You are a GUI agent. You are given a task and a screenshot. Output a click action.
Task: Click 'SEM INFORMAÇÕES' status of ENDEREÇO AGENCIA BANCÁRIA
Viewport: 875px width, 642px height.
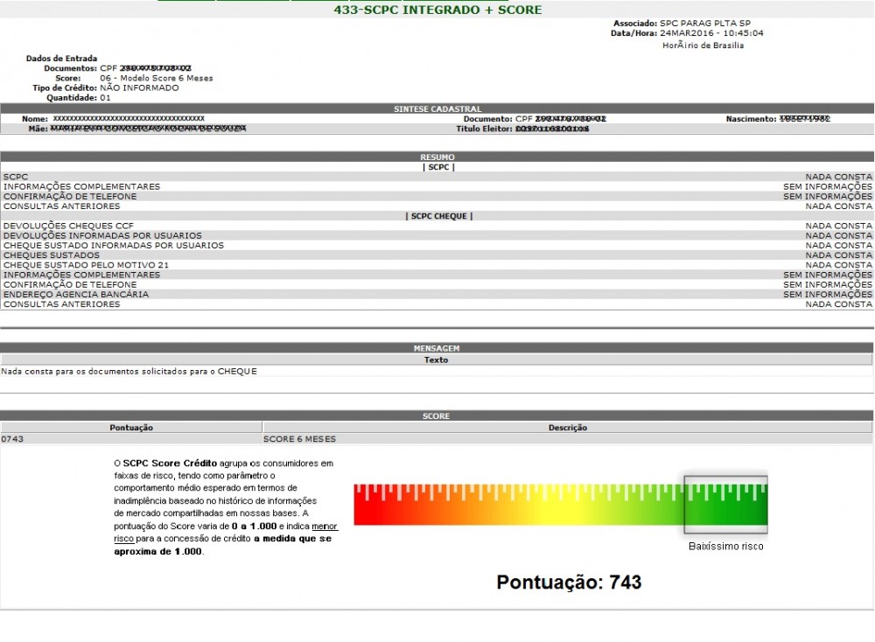click(x=828, y=295)
